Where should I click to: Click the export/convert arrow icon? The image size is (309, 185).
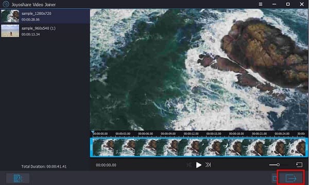click(x=291, y=178)
